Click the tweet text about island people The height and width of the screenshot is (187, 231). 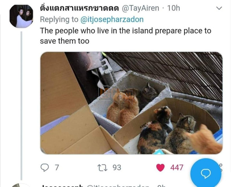(125, 36)
